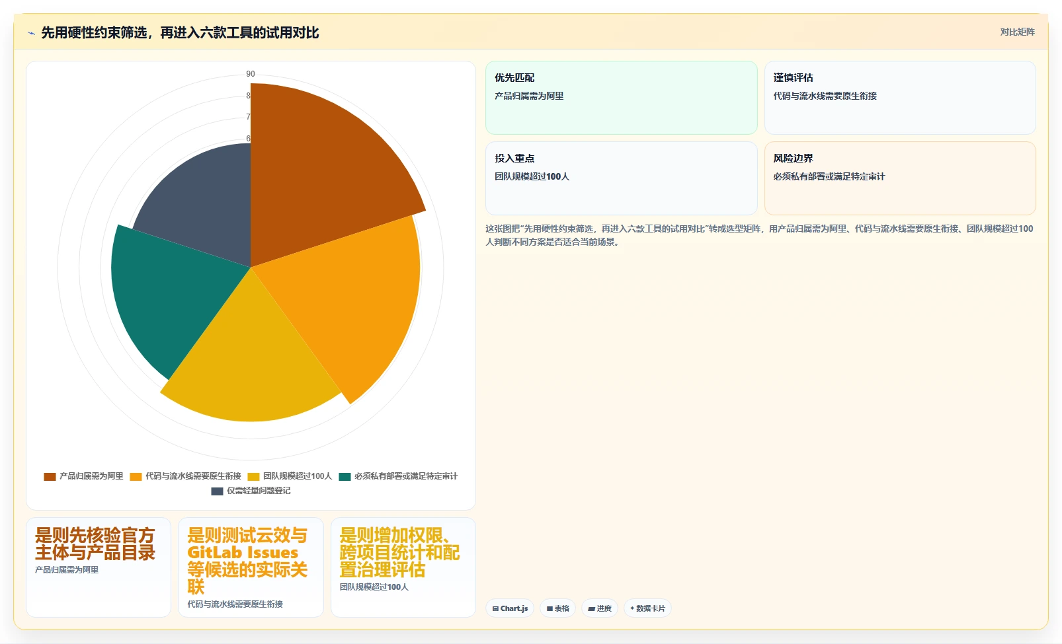Click the Chart.js tag chip
This screenshot has width=1062, height=644.
click(510, 608)
